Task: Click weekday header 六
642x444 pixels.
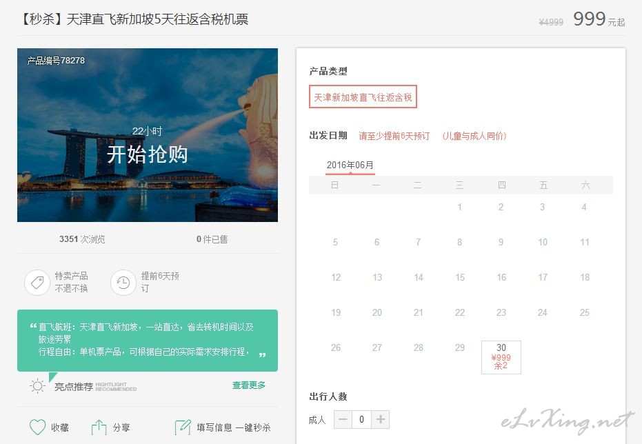Action: click(585, 185)
